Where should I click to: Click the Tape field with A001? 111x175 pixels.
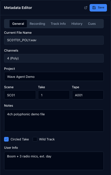(88, 95)
